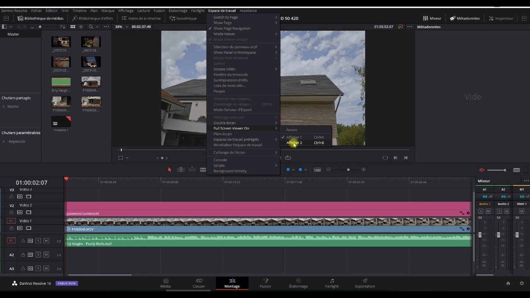Screen dimensions: 530x298
Task: Go to project manager home icon
Action: coord(508,284)
